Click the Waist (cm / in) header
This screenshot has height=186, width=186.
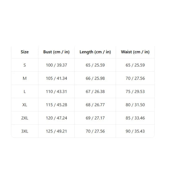(x=135, y=52)
